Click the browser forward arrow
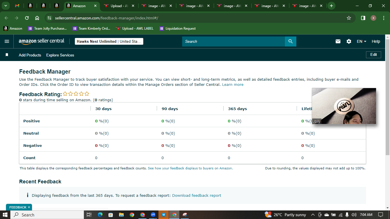 (17, 18)
